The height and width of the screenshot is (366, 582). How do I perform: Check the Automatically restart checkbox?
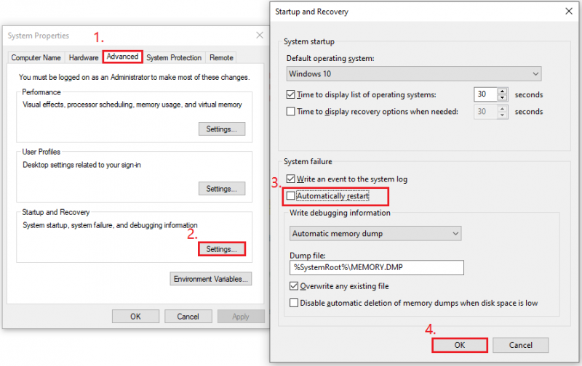290,195
